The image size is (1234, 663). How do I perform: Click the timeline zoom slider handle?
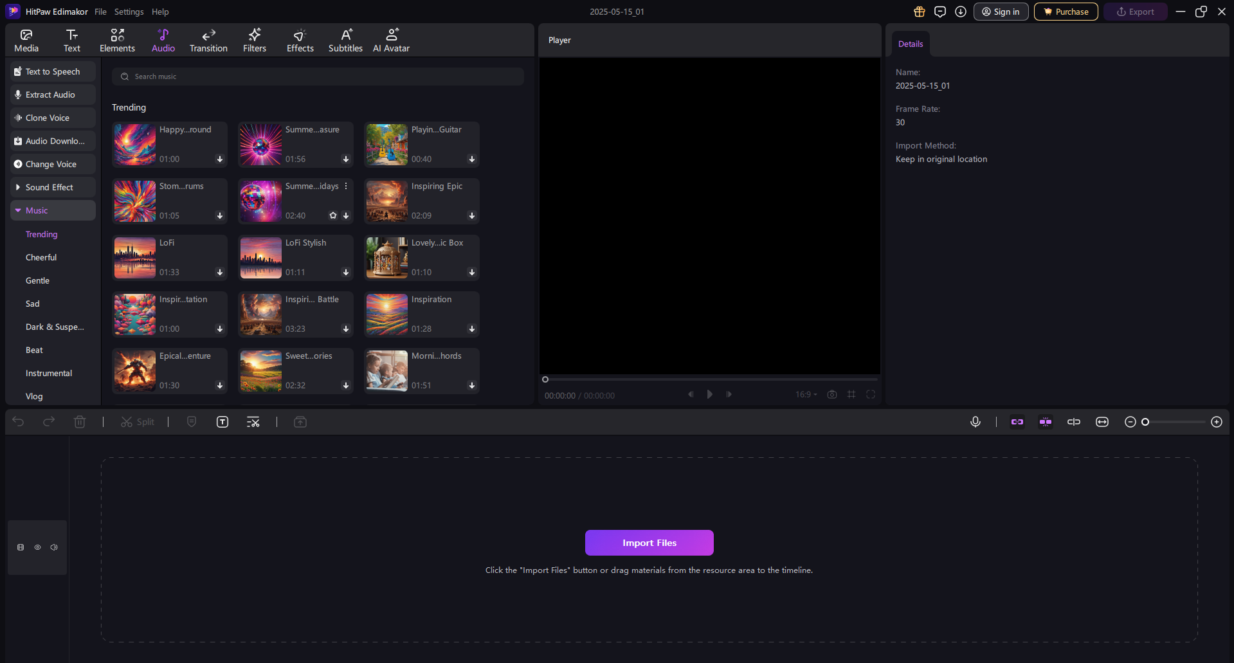(1145, 422)
